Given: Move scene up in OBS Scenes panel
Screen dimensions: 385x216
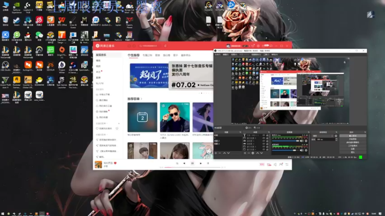Looking at the screenshot, I should click(x=224, y=153).
